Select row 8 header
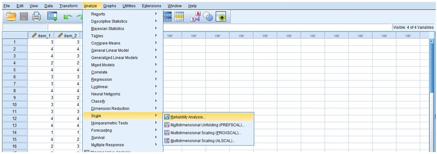 tap(15, 90)
